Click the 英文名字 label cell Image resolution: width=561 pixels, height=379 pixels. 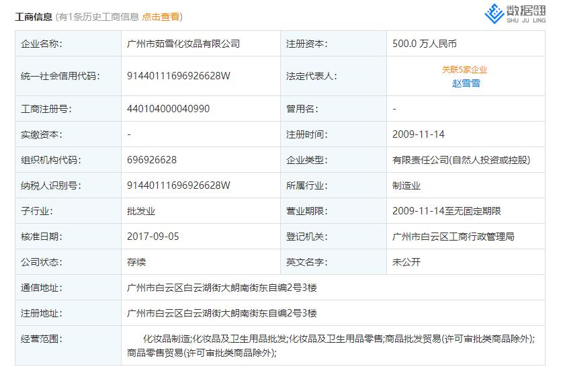(x=333, y=262)
